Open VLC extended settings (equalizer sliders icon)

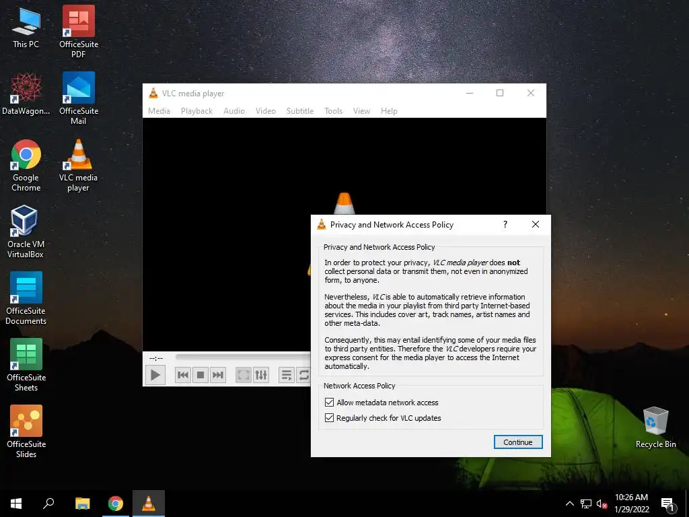pyautogui.click(x=261, y=375)
